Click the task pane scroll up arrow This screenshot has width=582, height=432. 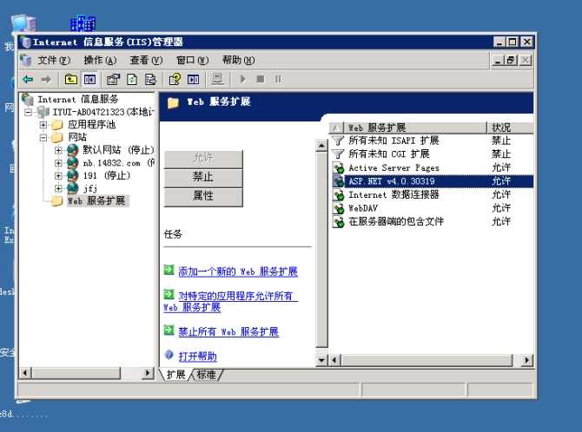(321, 146)
